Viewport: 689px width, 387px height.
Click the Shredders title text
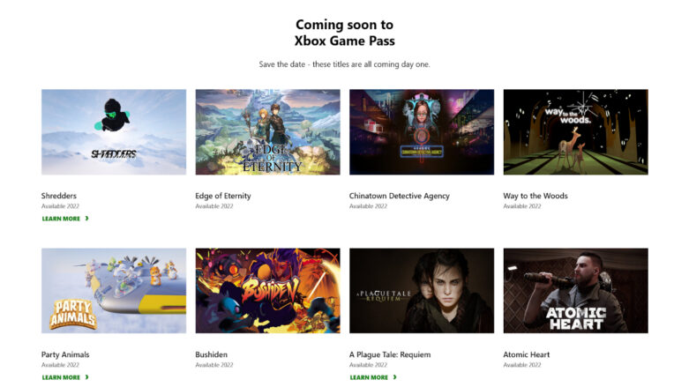[59, 196]
